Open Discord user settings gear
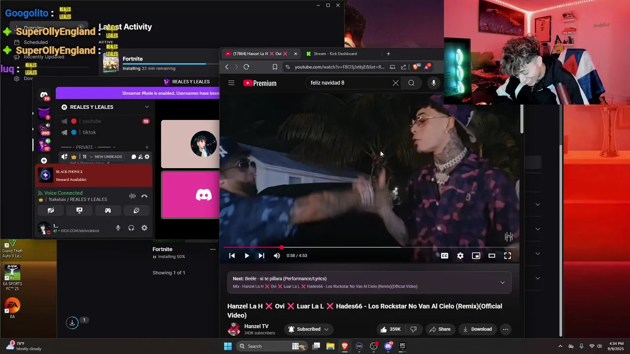 click(144, 228)
